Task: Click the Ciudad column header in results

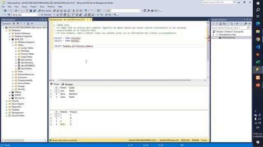Action: [72, 88]
